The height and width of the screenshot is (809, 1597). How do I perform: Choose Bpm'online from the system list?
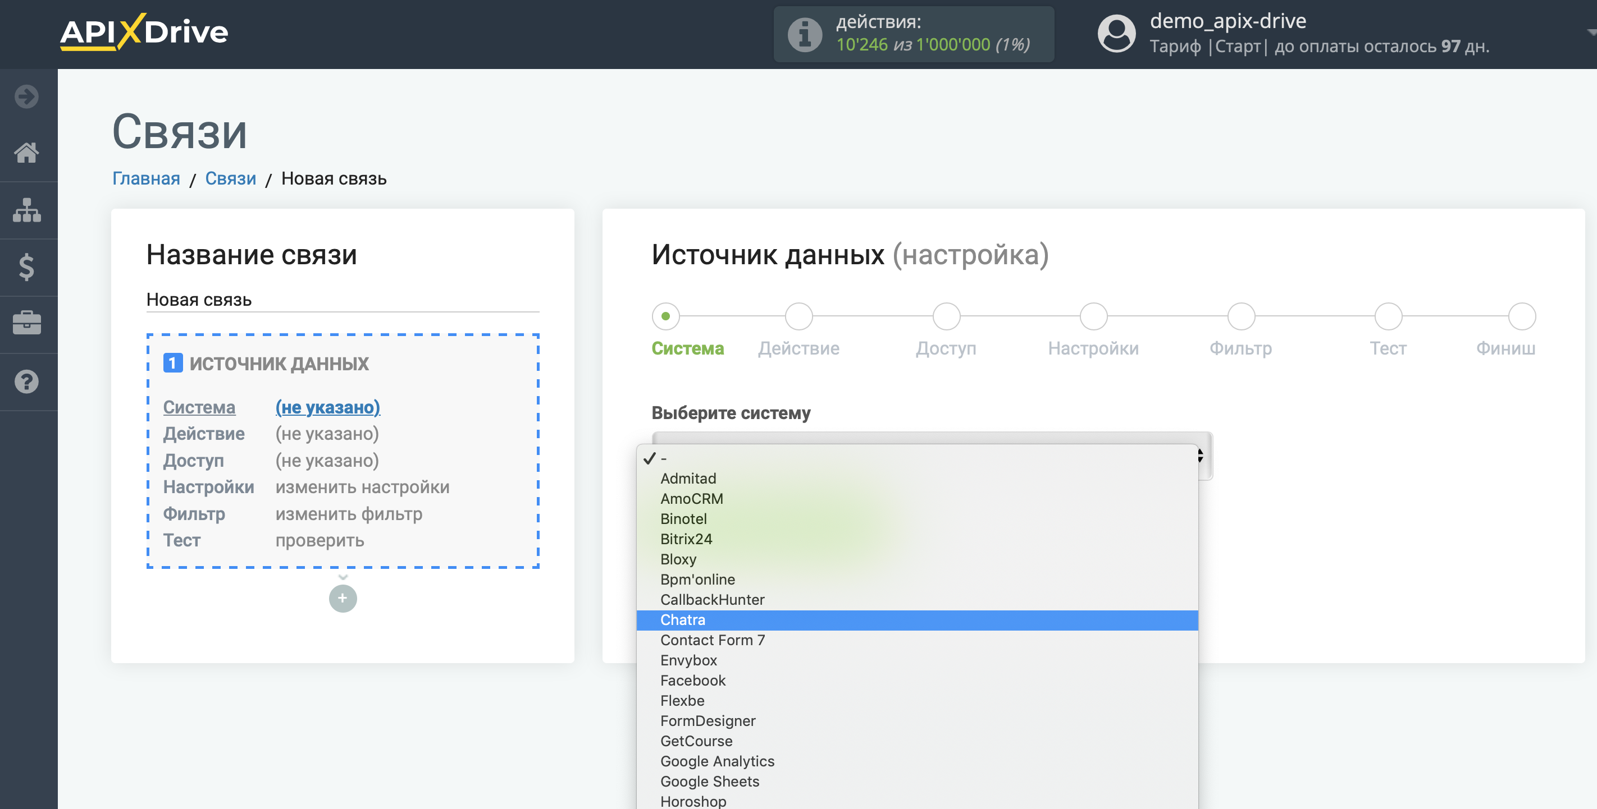[x=918, y=580]
